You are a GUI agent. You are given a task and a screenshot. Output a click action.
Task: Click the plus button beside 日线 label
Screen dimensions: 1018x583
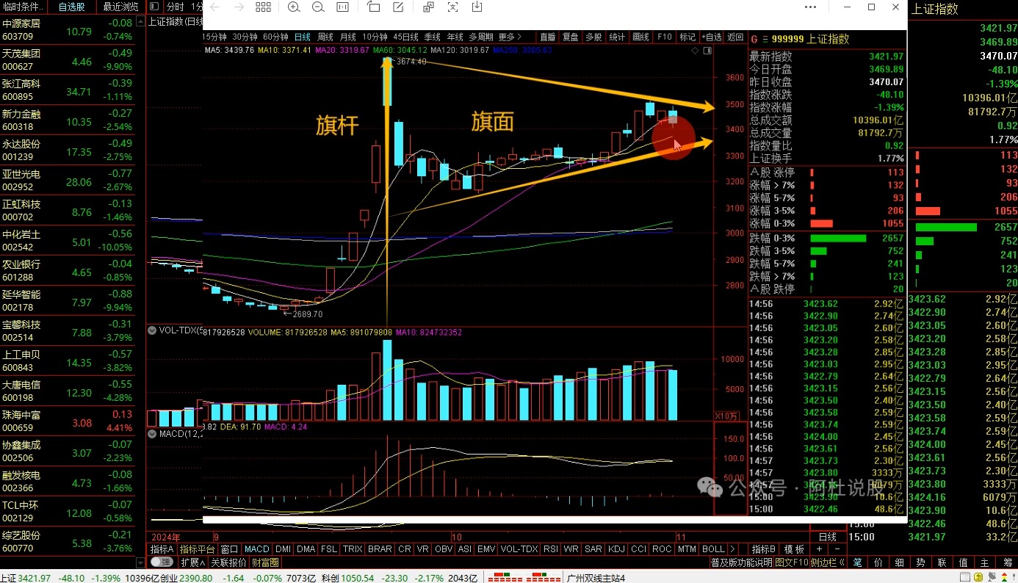(x=820, y=549)
